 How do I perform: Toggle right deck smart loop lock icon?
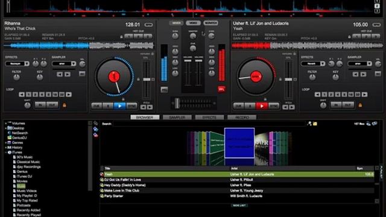tap(360, 105)
